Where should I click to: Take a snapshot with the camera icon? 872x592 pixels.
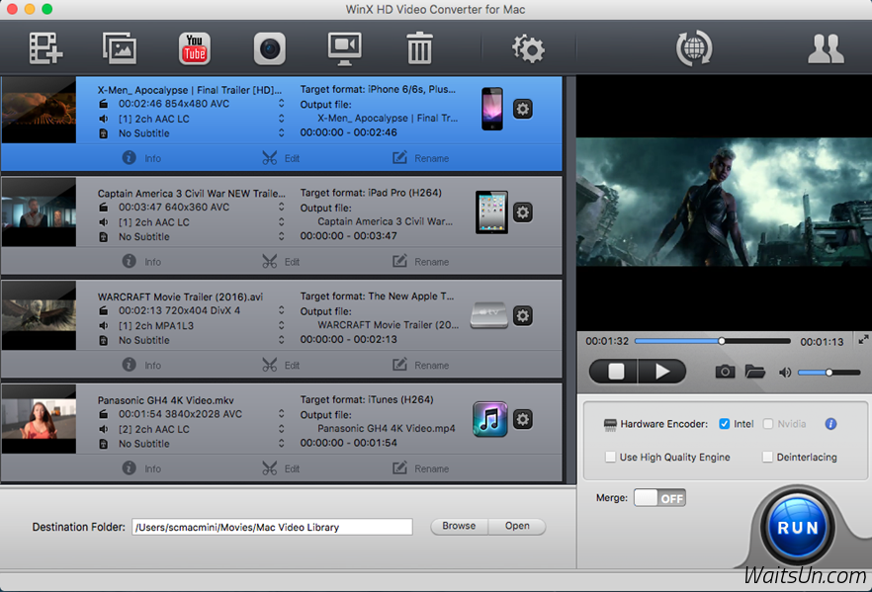(x=726, y=371)
